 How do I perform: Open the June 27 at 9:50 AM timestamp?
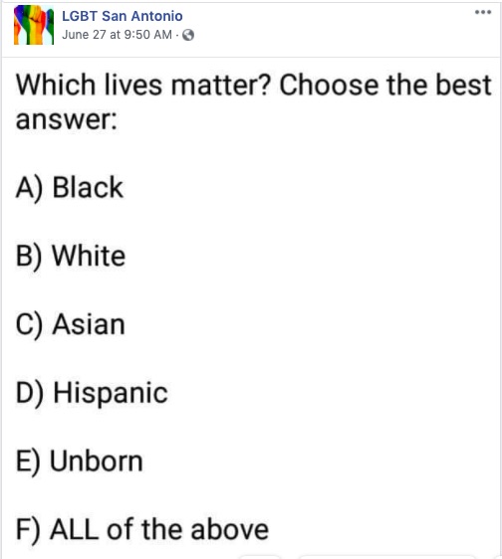(117, 35)
